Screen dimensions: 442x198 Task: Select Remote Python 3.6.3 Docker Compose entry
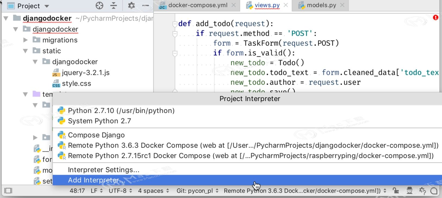click(x=247, y=145)
